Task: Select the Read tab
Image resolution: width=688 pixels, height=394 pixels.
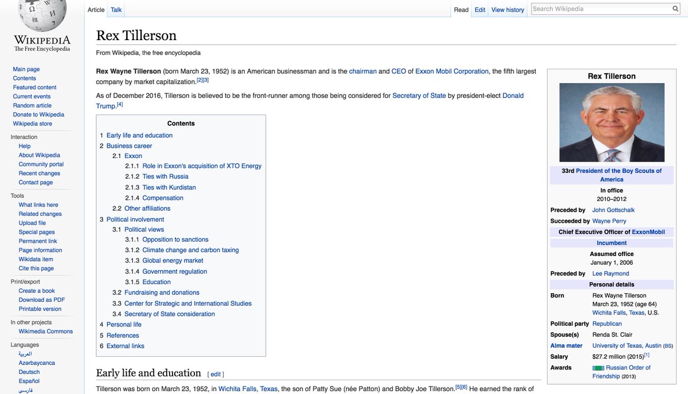Action: click(x=461, y=10)
